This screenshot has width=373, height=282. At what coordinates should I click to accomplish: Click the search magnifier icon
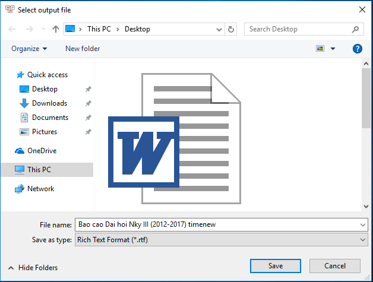point(355,29)
